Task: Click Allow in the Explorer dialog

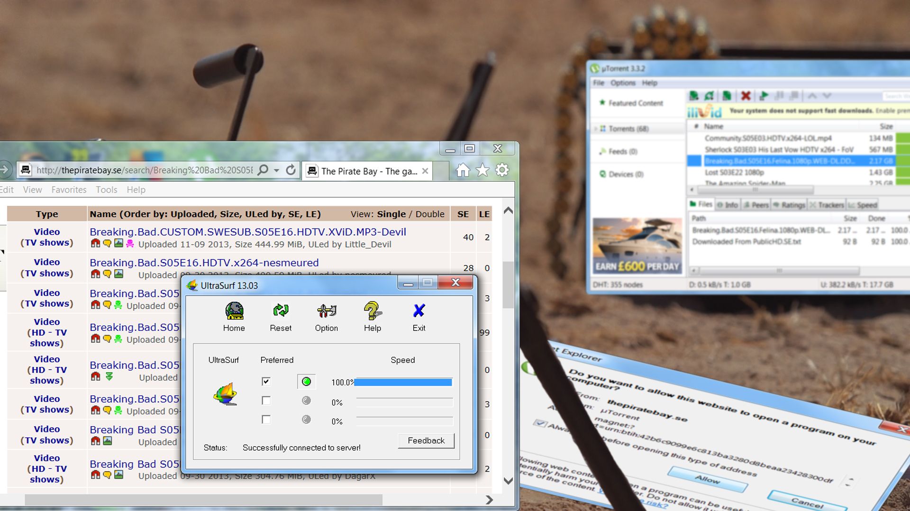Action: coord(707,479)
